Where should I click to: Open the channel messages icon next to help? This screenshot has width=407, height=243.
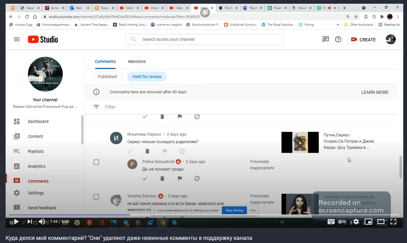pos(326,39)
